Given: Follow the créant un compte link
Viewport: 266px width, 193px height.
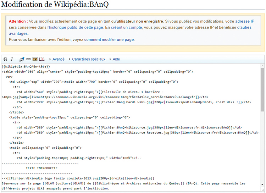Looking at the screenshot, I should [x=127, y=28].
